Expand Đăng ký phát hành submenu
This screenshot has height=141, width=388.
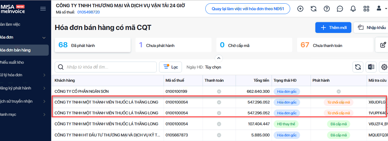point(44,88)
